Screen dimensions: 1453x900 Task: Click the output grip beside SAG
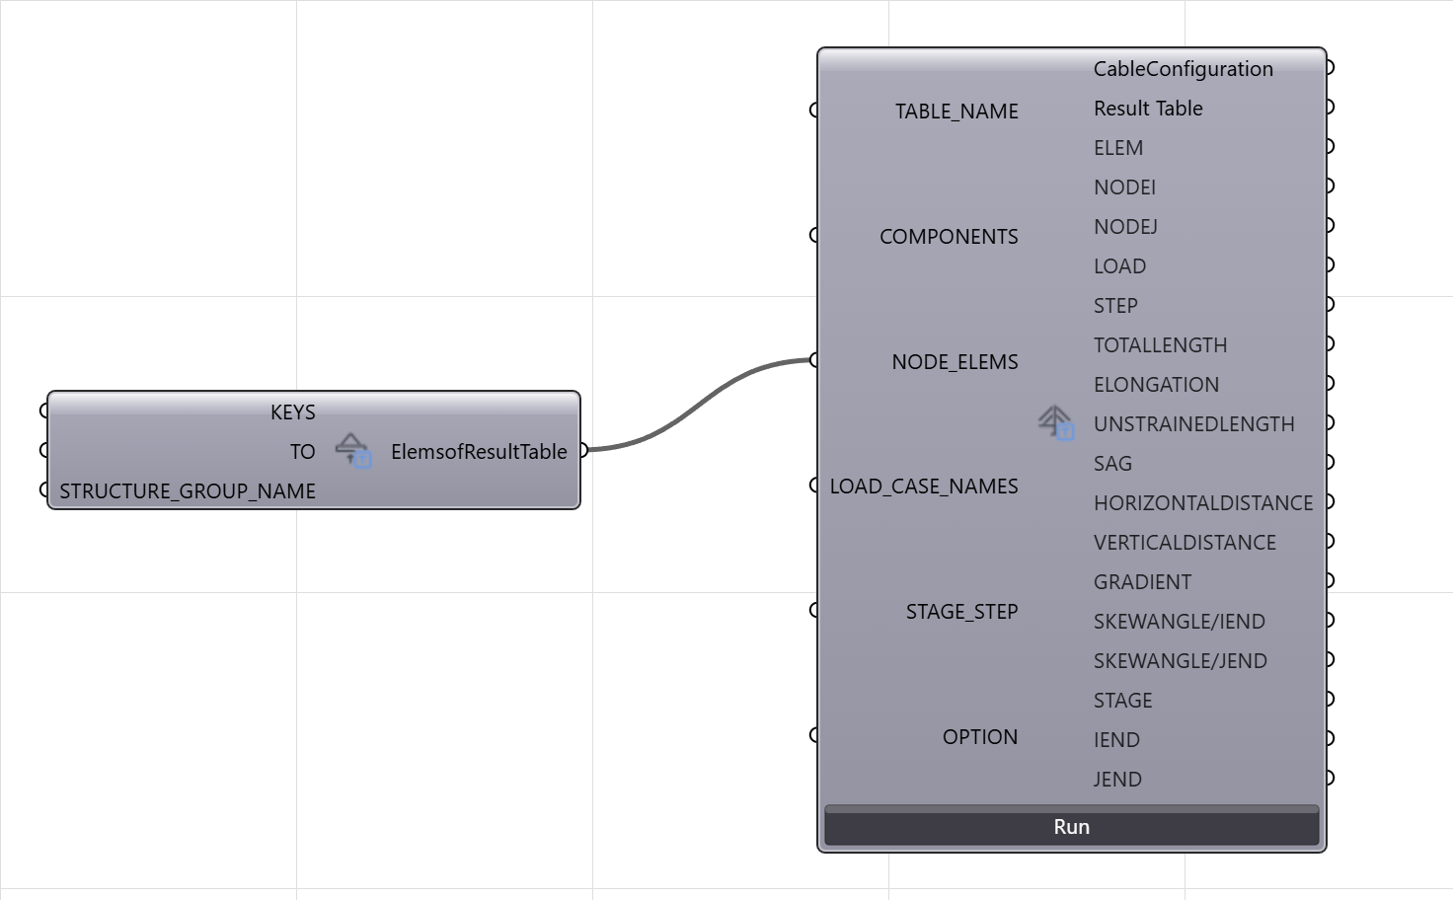point(1330,462)
